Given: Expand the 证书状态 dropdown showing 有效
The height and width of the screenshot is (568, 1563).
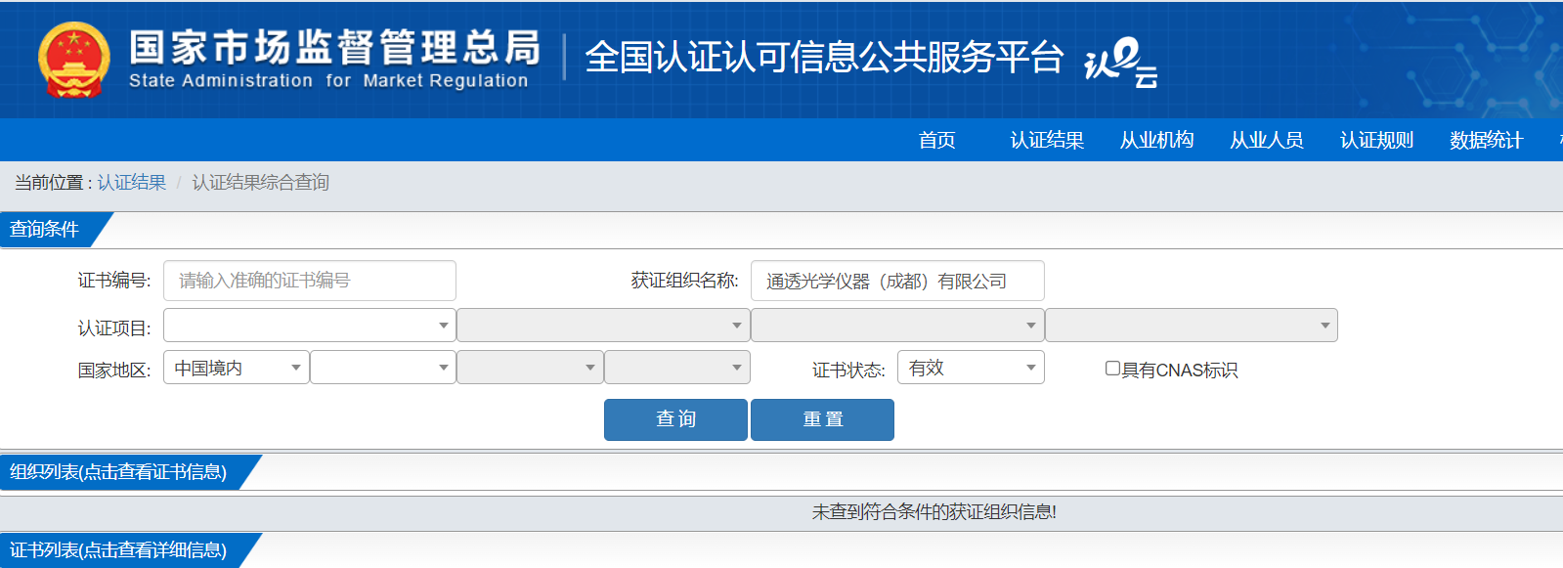Looking at the screenshot, I should (971, 368).
